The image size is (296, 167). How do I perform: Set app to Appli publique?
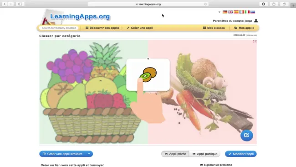205,154
